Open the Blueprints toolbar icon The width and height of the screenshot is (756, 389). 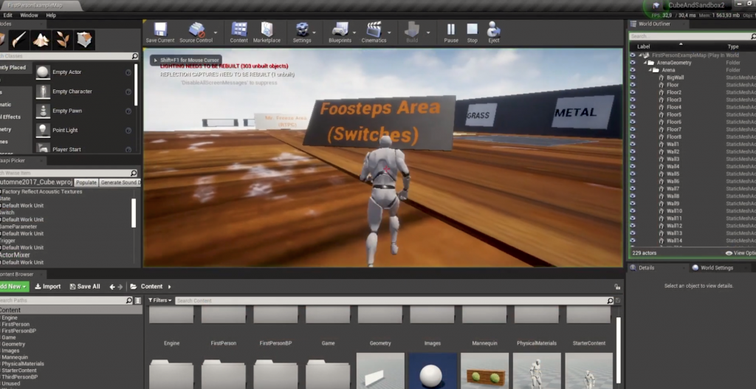pyautogui.click(x=340, y=30)
